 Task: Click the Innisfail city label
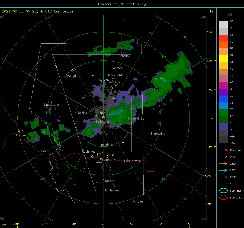coord(110,98)
